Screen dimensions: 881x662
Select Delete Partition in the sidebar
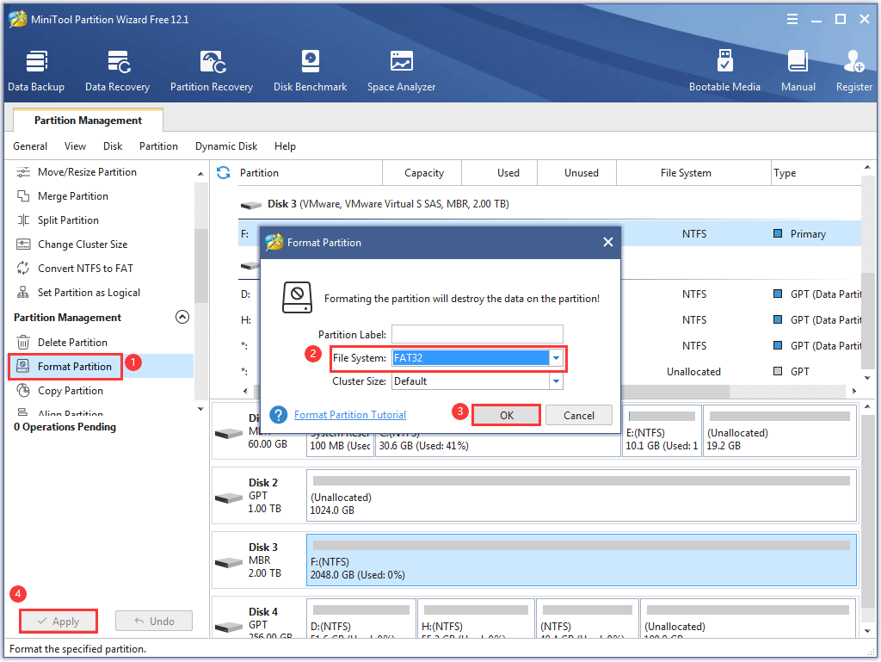pyautogui.click(x=72, y=343)
